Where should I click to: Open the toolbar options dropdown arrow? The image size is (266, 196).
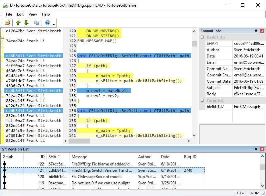54,24
